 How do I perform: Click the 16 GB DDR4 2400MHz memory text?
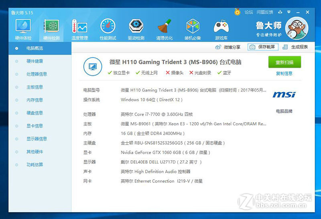point(152,133)
